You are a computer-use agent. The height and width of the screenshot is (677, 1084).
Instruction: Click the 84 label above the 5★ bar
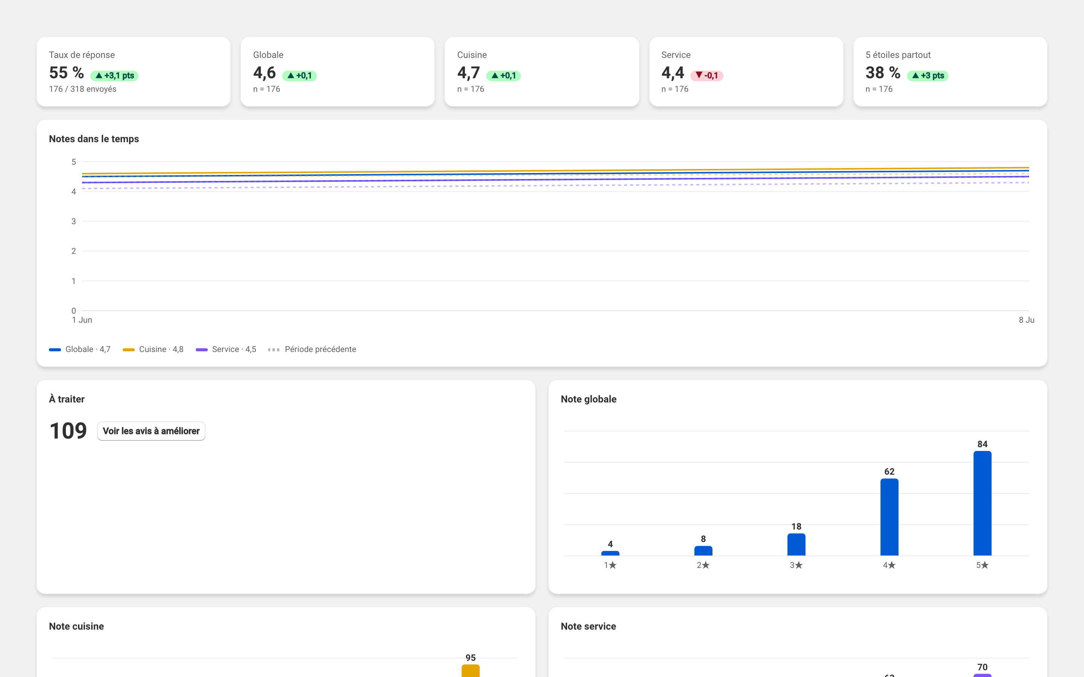coord(982,444)
